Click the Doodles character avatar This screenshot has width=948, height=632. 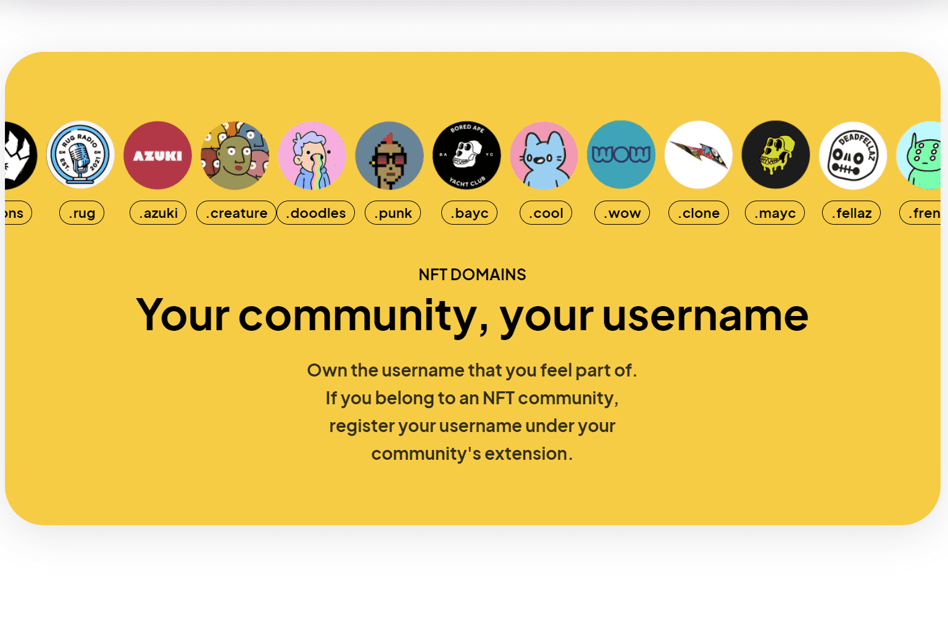[x=312, y=155]
